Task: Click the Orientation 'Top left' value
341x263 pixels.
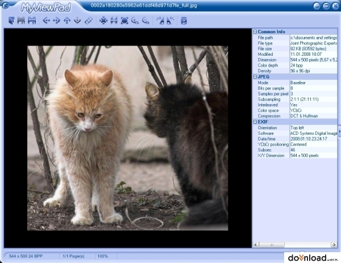Action: (x=297, y=128)
